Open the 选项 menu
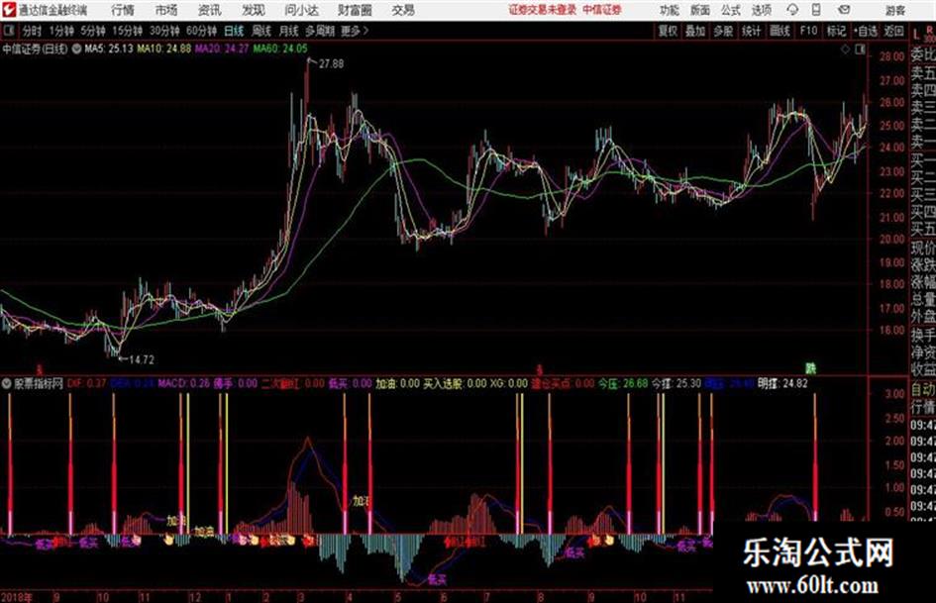Viewport: 936px width, 603px height. pyautogui.click(x=762, y=10)
